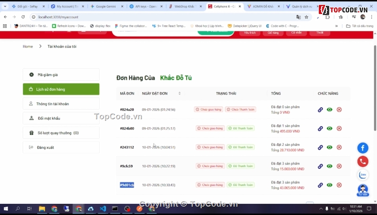Switch to My Account browser tab
The height and width of the screenshot is (215, 377).
click(x=67, y=6)
